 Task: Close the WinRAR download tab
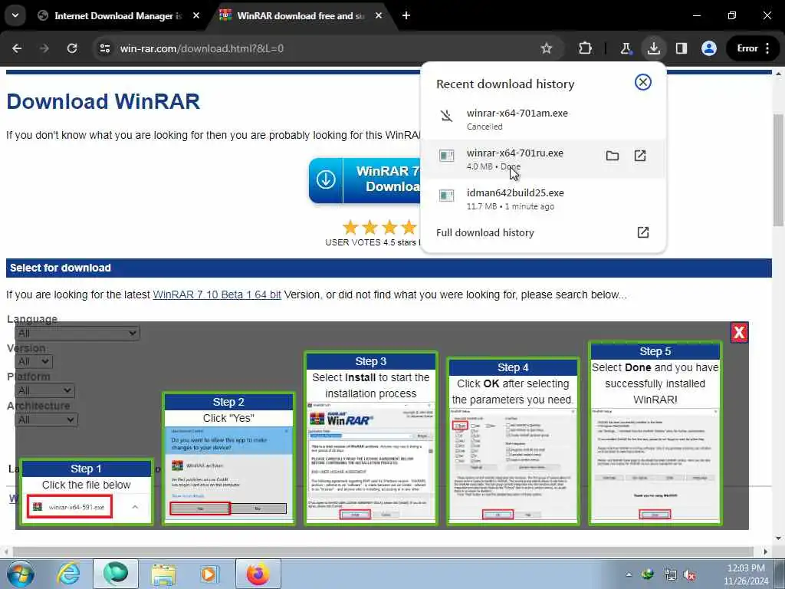pyautogui.click(x=379, y=16)
